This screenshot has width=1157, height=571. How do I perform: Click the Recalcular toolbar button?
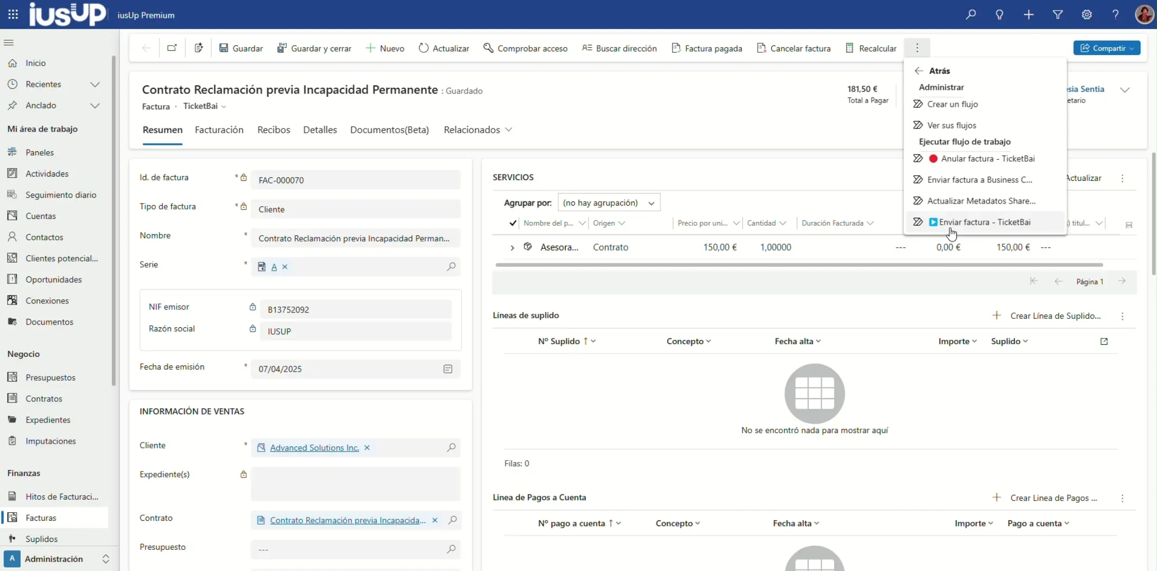click(x=871, y=48)
